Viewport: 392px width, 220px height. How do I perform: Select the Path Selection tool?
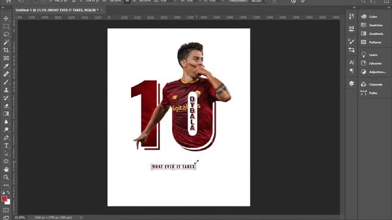tap(6, 153)
